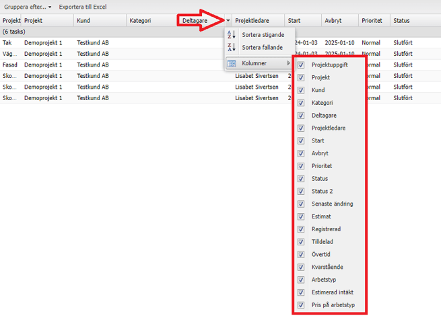Hide the Kvarstående column
Image resolution: width=441 pixels, height=328 pixels.
point(301,267)
